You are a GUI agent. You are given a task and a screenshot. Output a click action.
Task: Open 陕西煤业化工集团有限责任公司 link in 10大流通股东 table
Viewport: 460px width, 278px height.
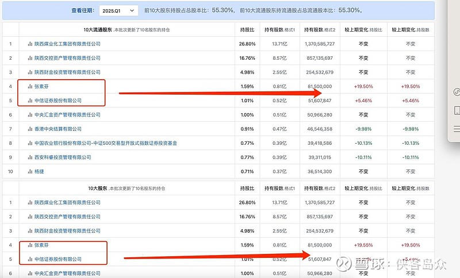67,44
